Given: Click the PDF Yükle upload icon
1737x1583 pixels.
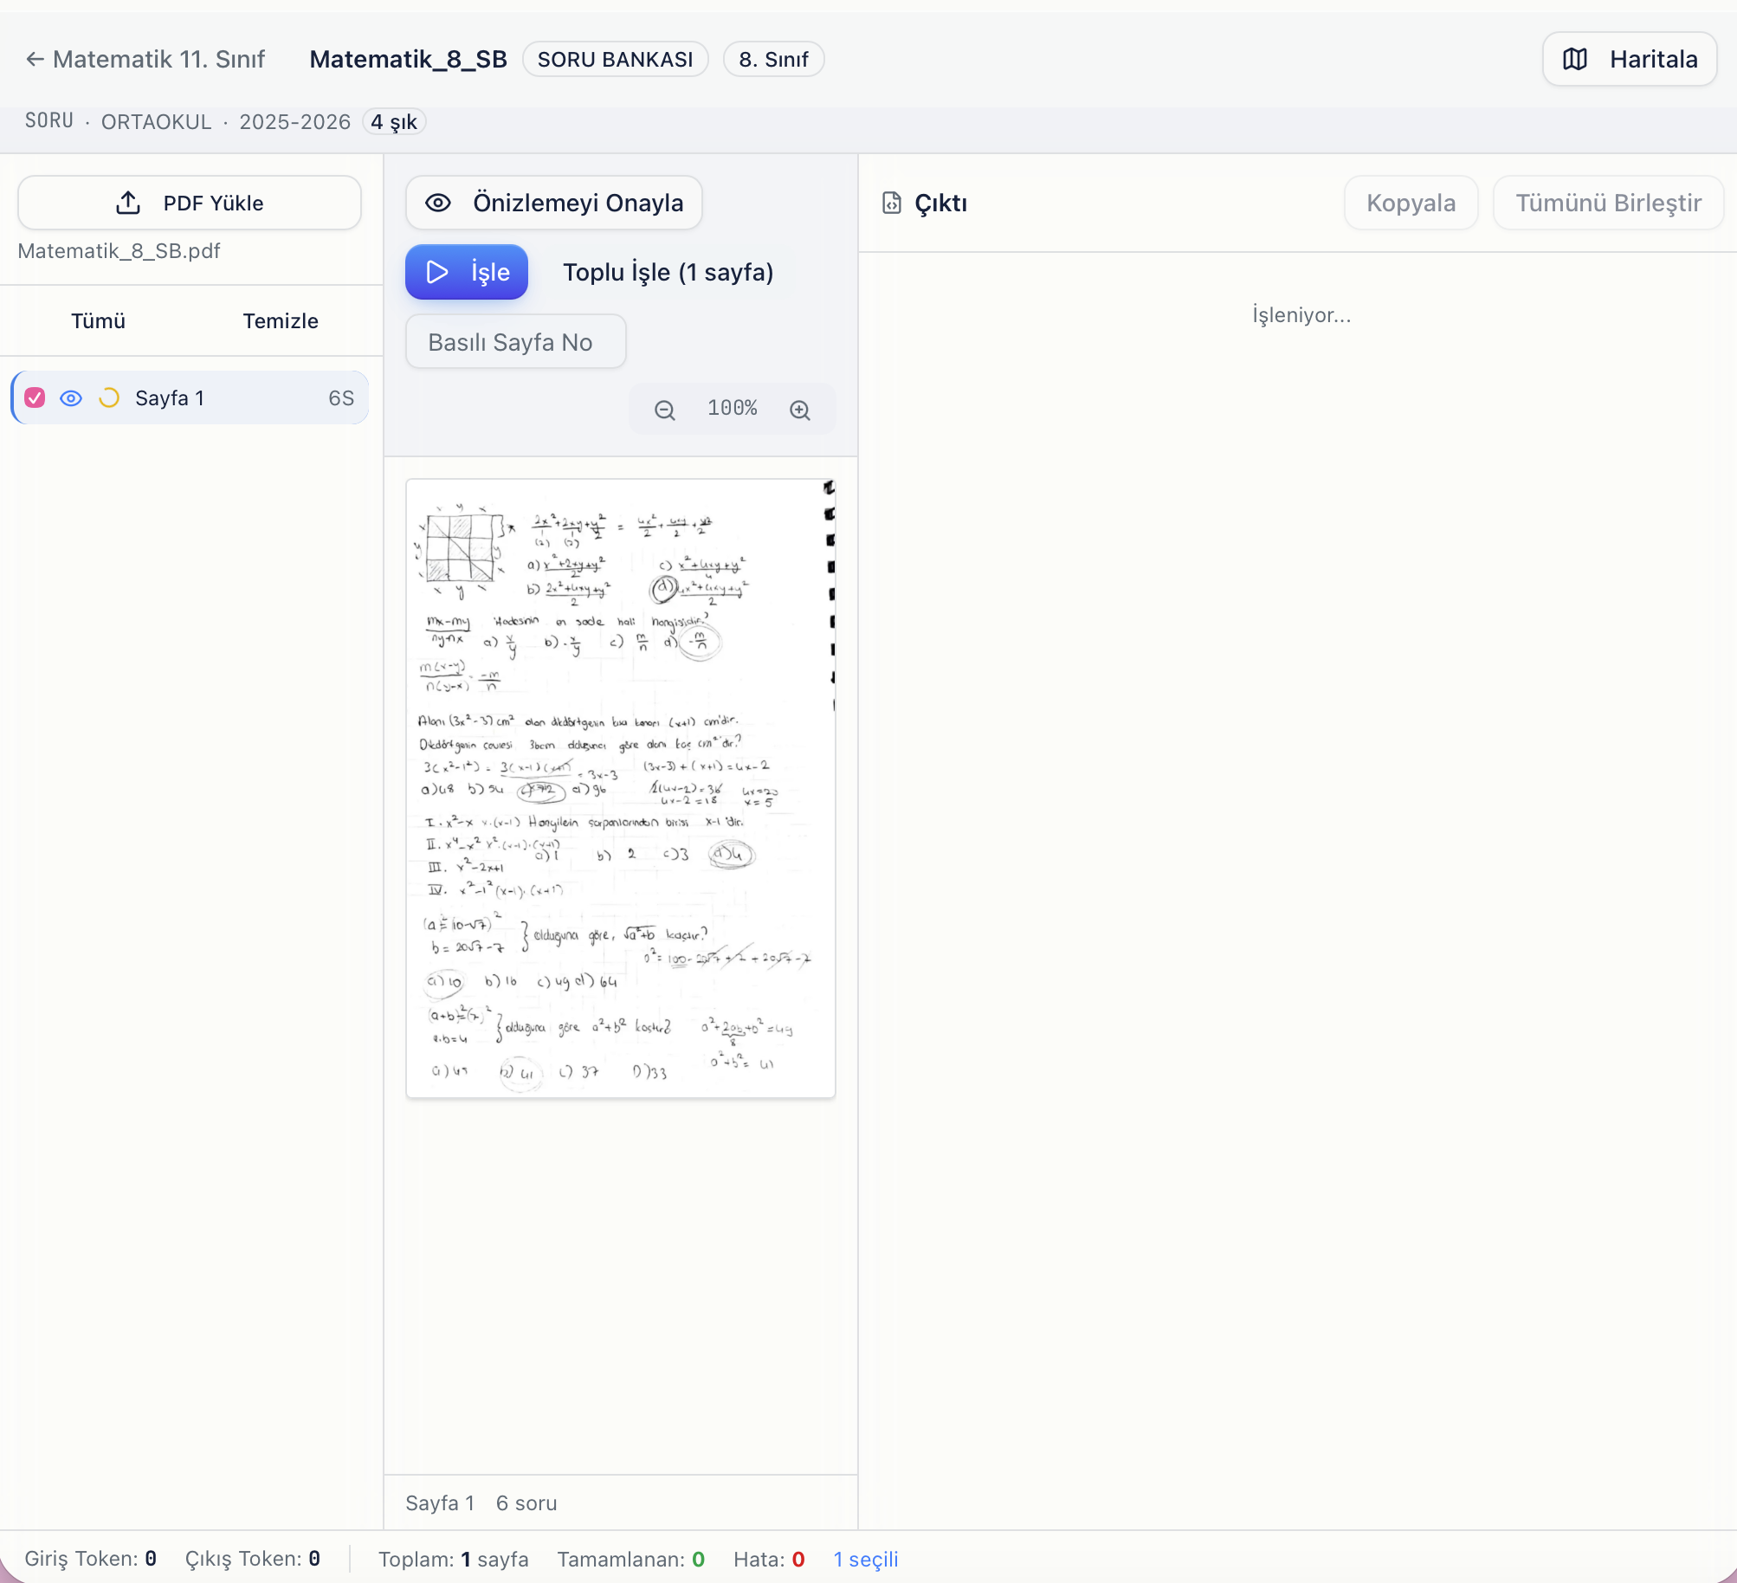Looking at the screenshot, I should coord(128,203).
